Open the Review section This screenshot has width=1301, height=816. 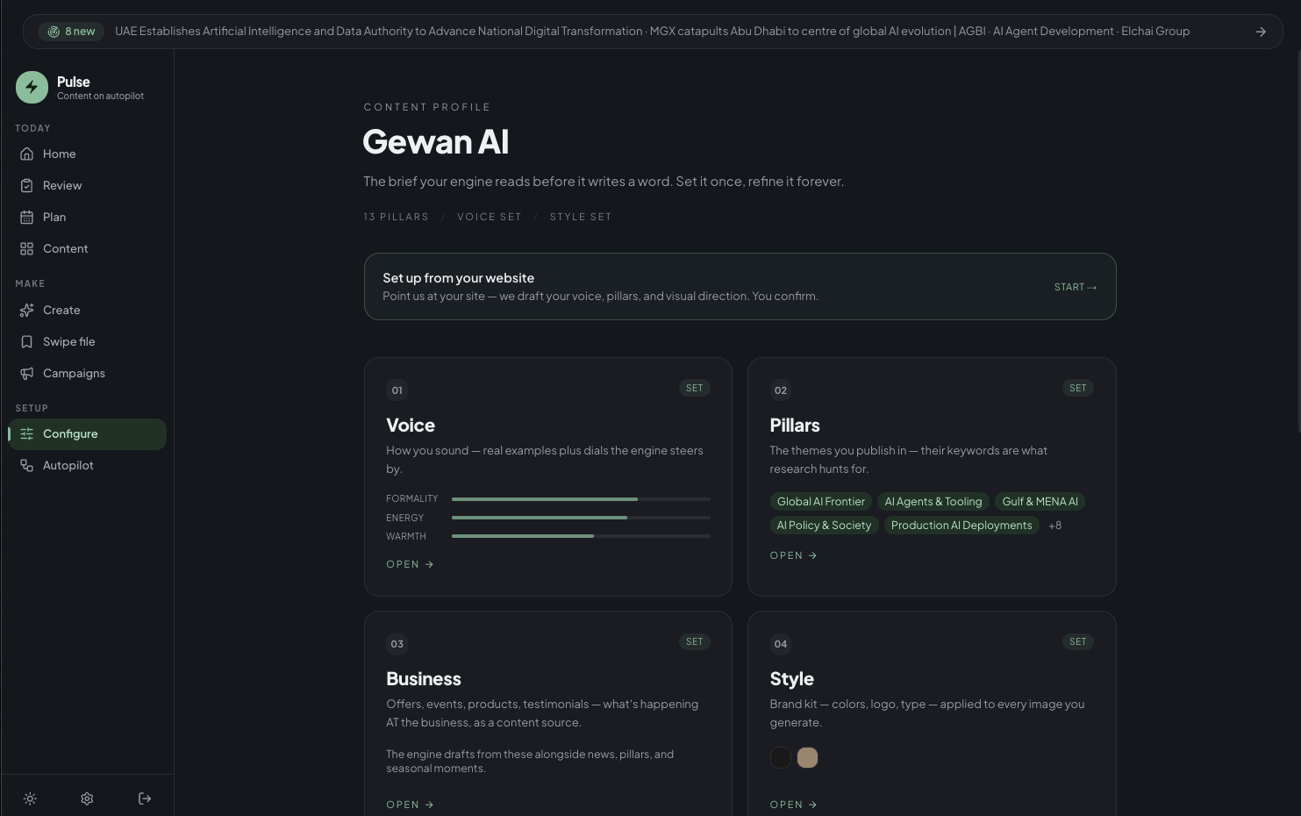coord(87,185)
